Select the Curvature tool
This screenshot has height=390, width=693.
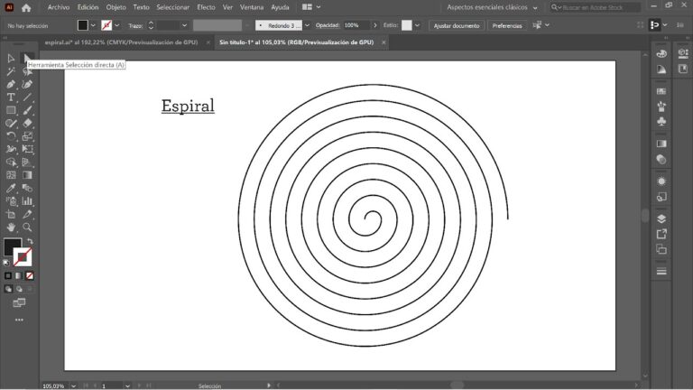point(27,85)
